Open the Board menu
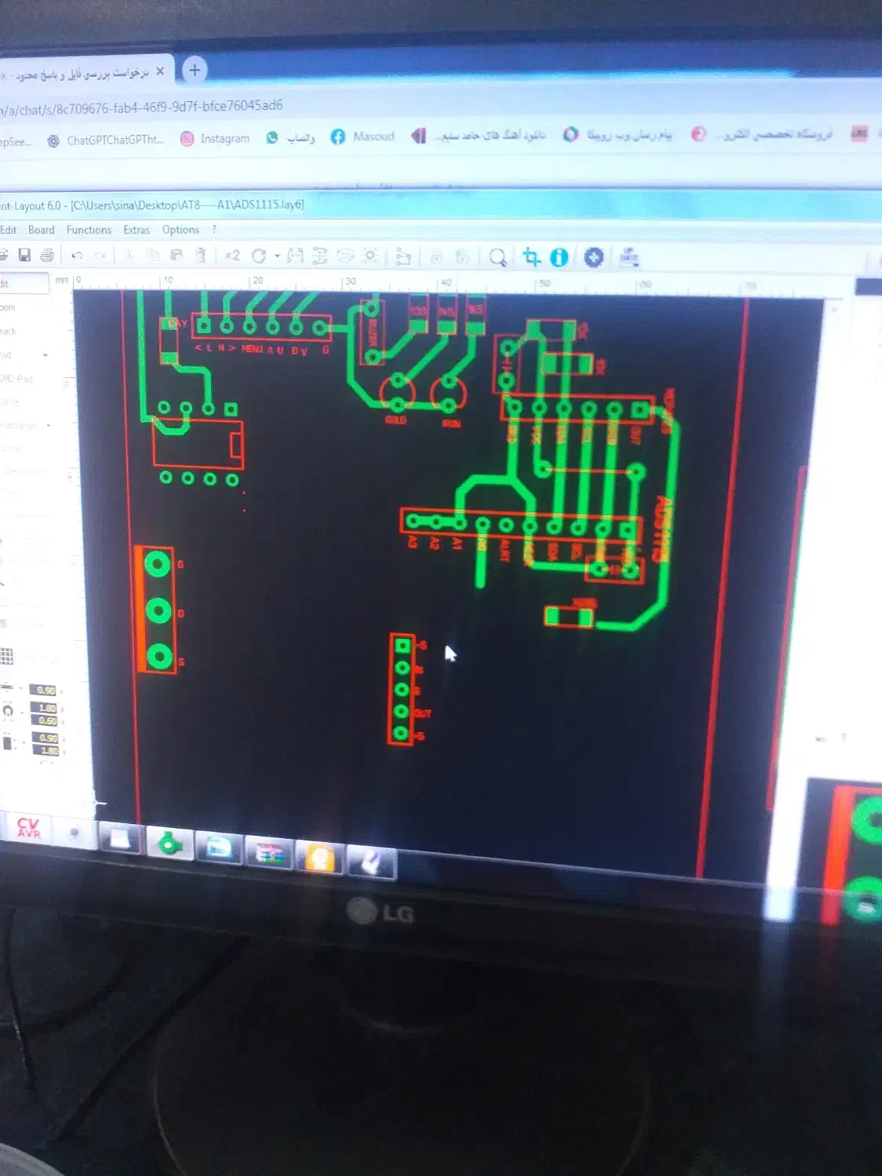Image resolution: width=882 pixels, height=1176 pixels. (x=42, y=230)
